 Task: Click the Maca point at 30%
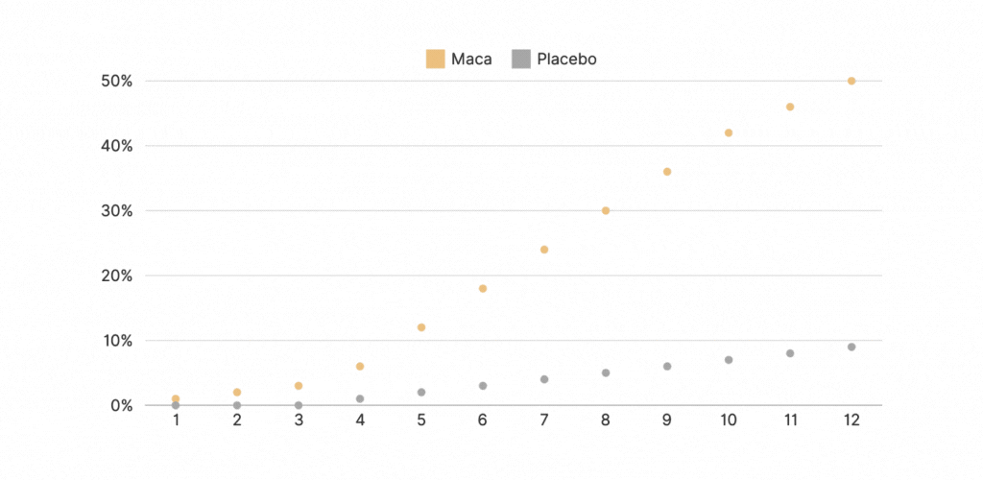[x=606, y=210]
